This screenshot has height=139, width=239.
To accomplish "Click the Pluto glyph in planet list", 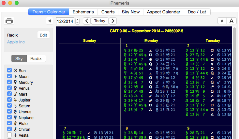I will (x=15, y=123).
